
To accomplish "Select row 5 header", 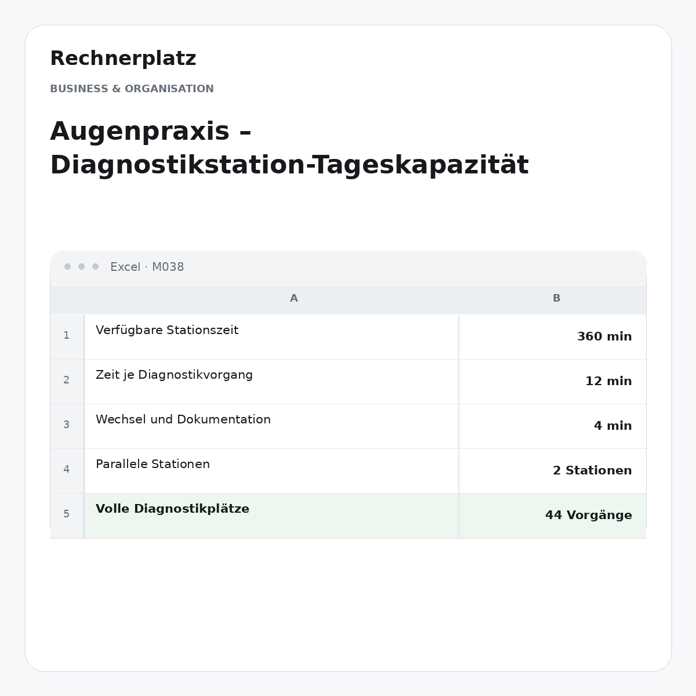I will coord(67,514).
